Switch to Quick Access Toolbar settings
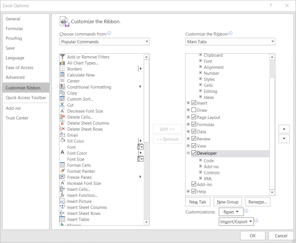 coord(26,98)
